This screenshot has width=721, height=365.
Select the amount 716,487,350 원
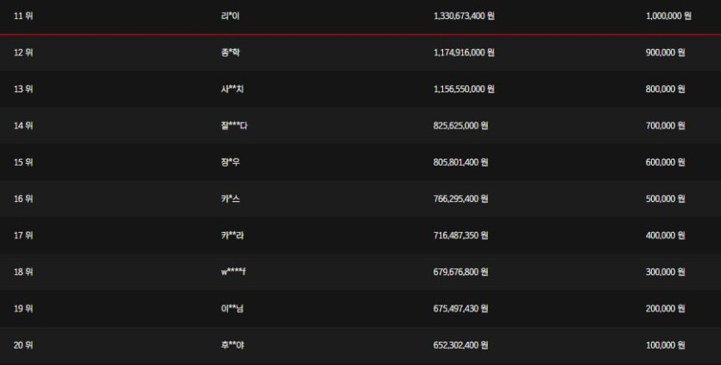pyautogui.click(x=460, y=236)
